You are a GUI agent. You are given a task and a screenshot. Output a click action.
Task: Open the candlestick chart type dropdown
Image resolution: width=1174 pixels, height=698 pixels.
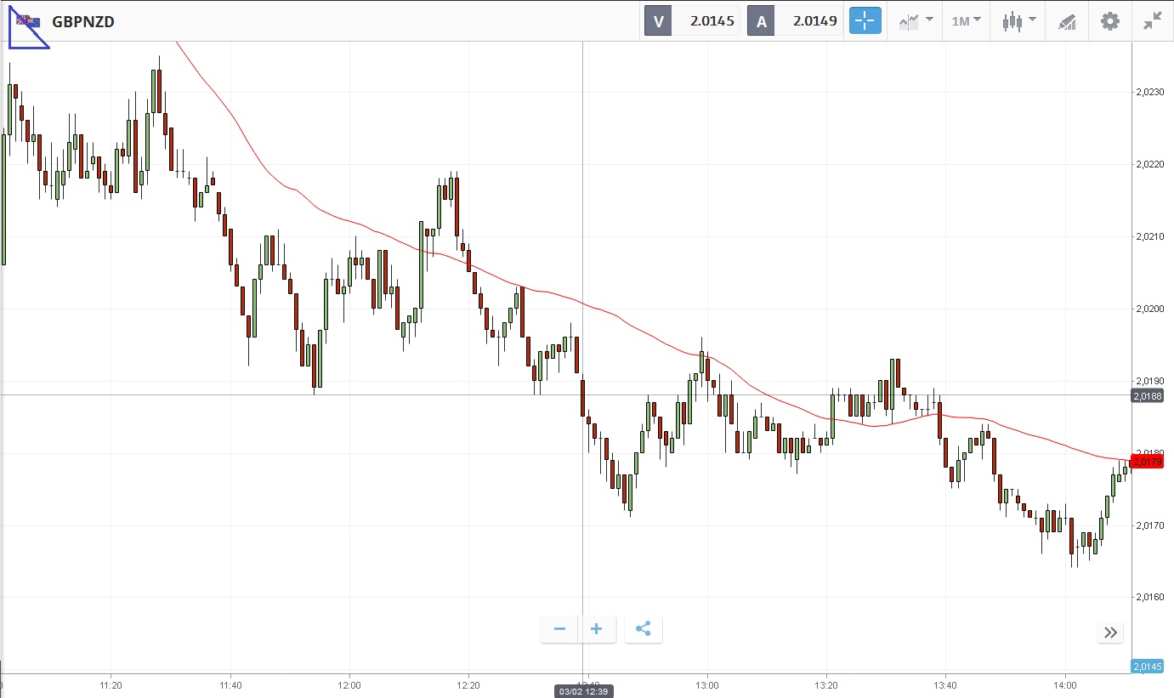click(1018, 21)
